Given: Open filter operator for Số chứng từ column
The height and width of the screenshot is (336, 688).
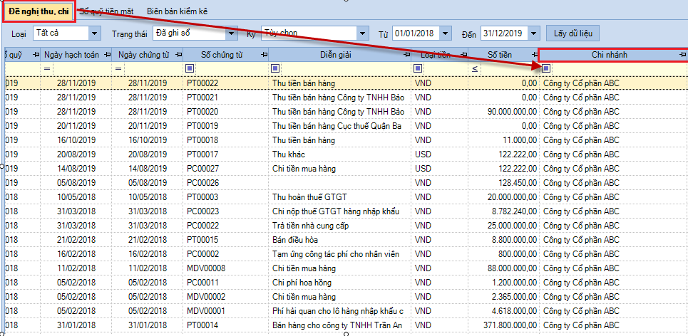Looking at the screenshot, I should coord(190,68).
